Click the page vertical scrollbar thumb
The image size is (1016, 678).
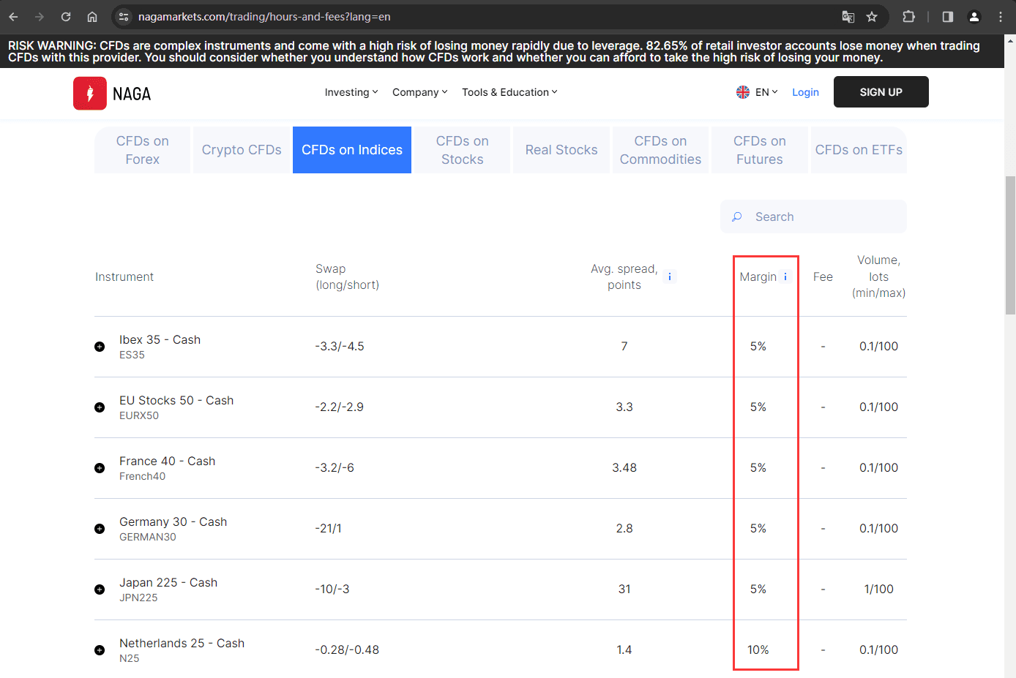pos(1010,245)
